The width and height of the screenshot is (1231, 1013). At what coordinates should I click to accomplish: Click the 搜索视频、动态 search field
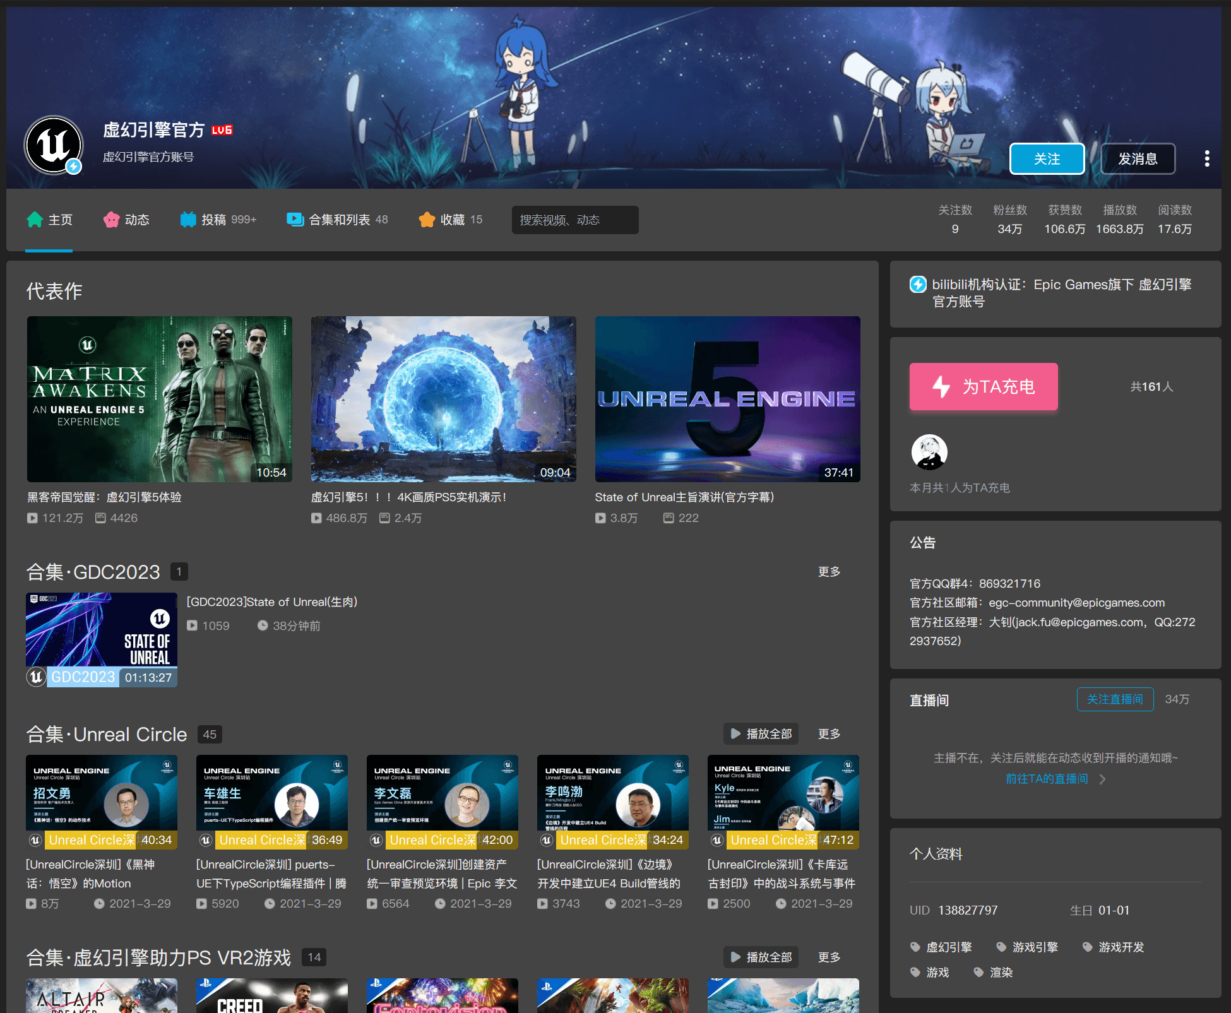coord(574,220)
